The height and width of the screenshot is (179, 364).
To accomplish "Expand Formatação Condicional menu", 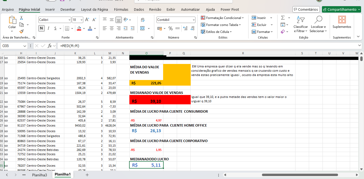I will point(222,18).
